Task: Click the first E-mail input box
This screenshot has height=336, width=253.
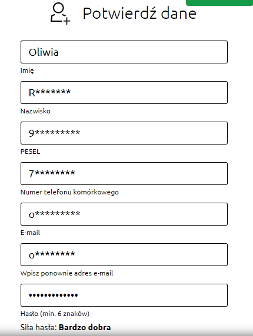Action: [124, 214]
